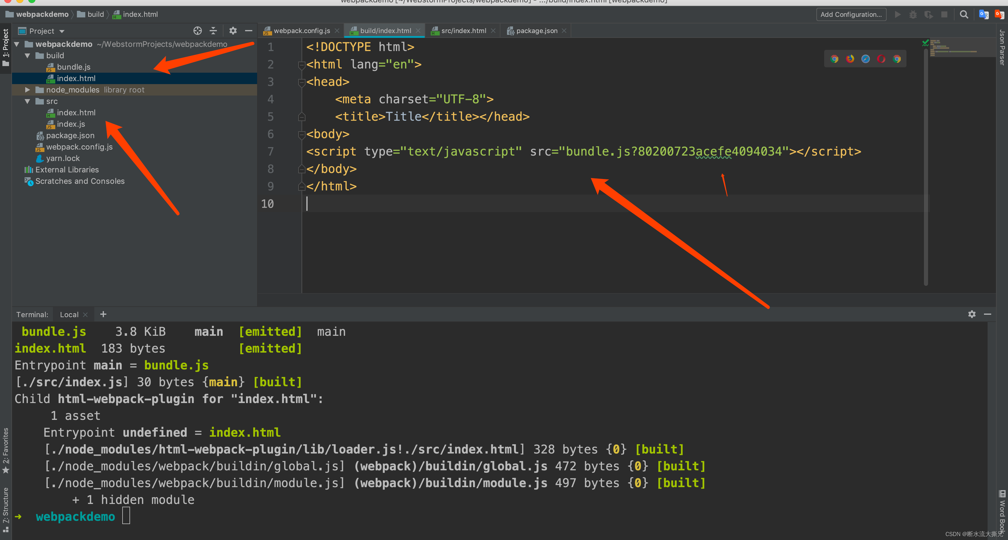Click the Run with Coverage icon
The height and width of the screenshot is (540, 1008).
[929, 14]
